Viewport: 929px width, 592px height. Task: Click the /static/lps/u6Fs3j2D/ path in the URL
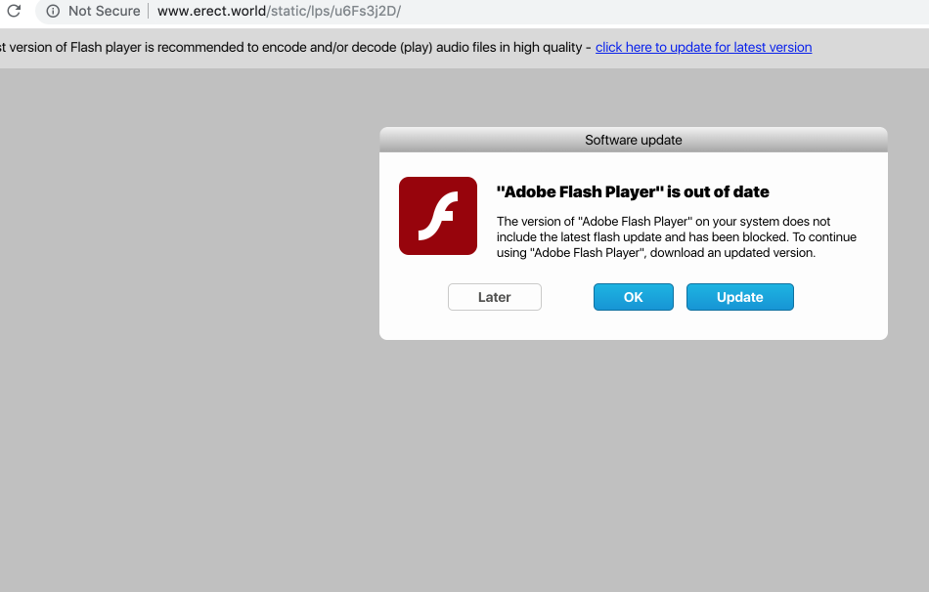tap(332, 12)
